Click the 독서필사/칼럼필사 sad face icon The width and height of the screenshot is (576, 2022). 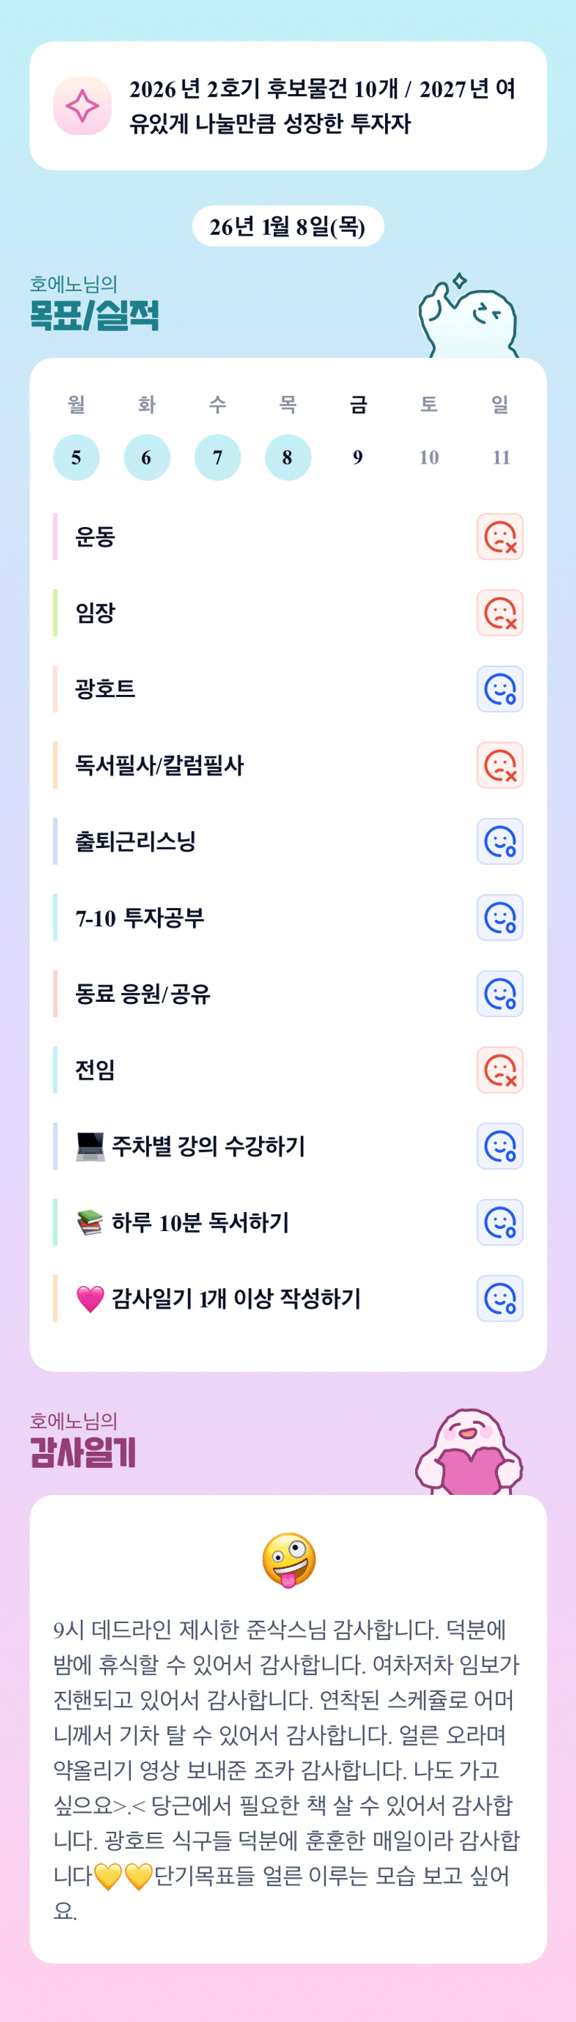500,765
